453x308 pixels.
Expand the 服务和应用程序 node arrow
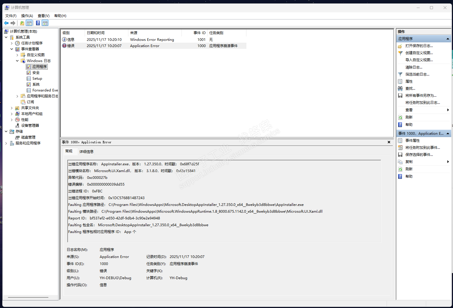pyautogui.click(x=6, y=143)
